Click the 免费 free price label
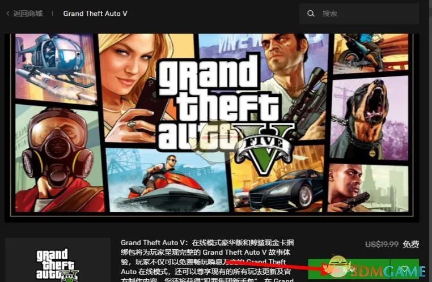 point(411,244)
